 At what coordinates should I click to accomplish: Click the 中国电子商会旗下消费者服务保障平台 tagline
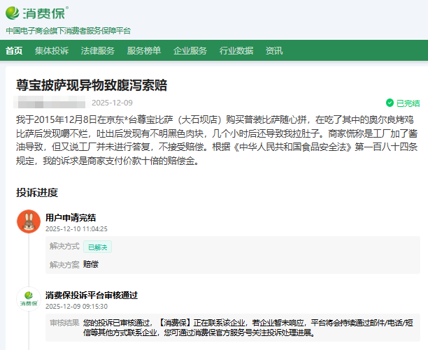pos(69,31)
